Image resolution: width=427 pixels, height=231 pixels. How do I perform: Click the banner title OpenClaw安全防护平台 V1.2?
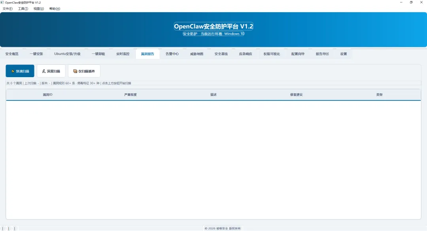pyautogui.click(x=213, y=27)
